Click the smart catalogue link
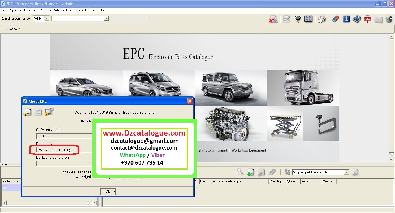Image resolution: width=395 pixels, height=213 pixels. tap(223, 150)
